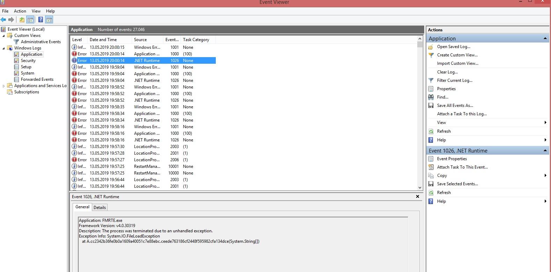
Task: Close the Event 1026 preview pane
Action: 417,196
